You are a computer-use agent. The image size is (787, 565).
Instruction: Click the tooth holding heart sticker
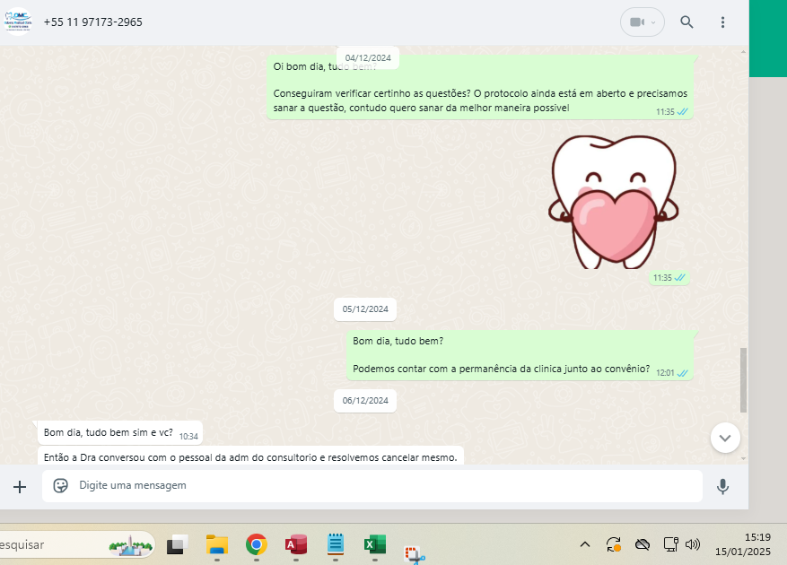click(x=612, y=202)
